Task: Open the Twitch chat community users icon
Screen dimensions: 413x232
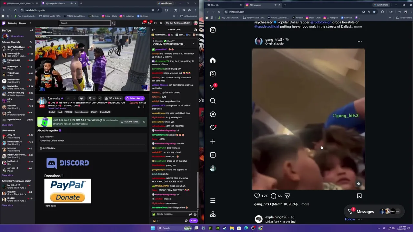Action: 196,30
